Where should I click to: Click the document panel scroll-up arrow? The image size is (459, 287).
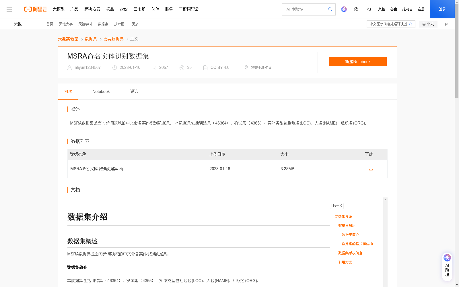point(385,200)
